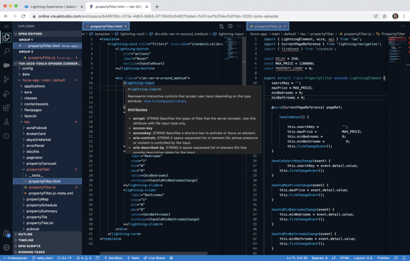Collapse the Open Editors section
Screen dimensions: 410x261
point(30,34)
